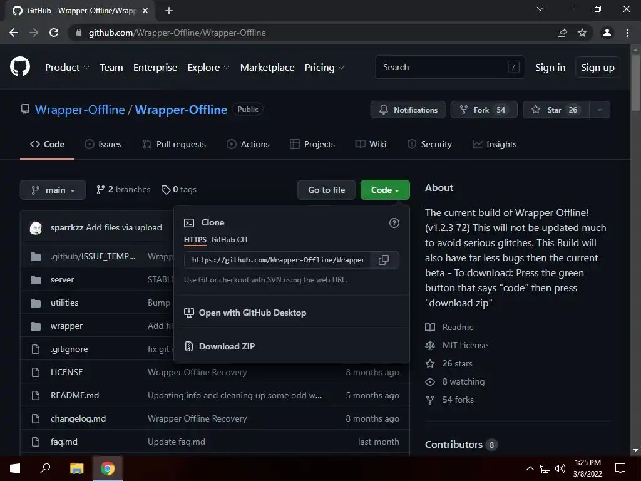
Task: Select the Code repository tab
Action: (x=47, y=145)
